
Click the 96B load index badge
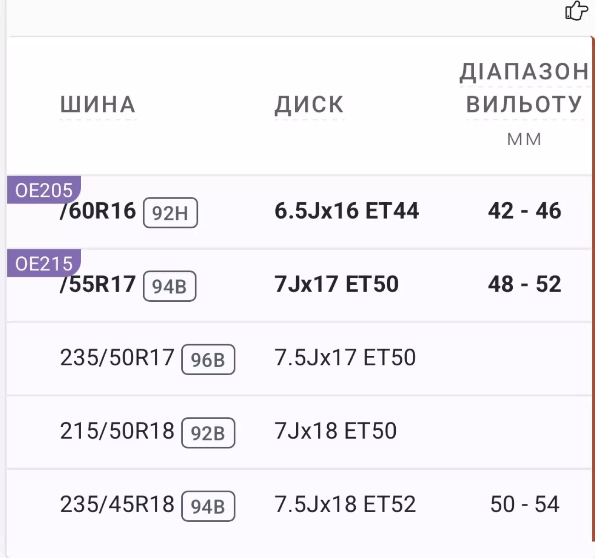[208, 360]
